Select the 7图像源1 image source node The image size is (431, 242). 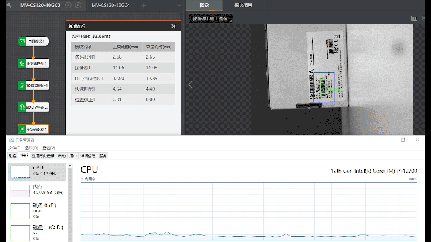click(x=34, y=41)
